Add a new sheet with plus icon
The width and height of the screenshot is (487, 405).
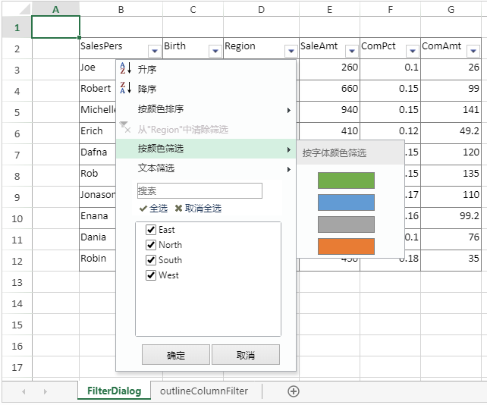[x=294, y=391]
